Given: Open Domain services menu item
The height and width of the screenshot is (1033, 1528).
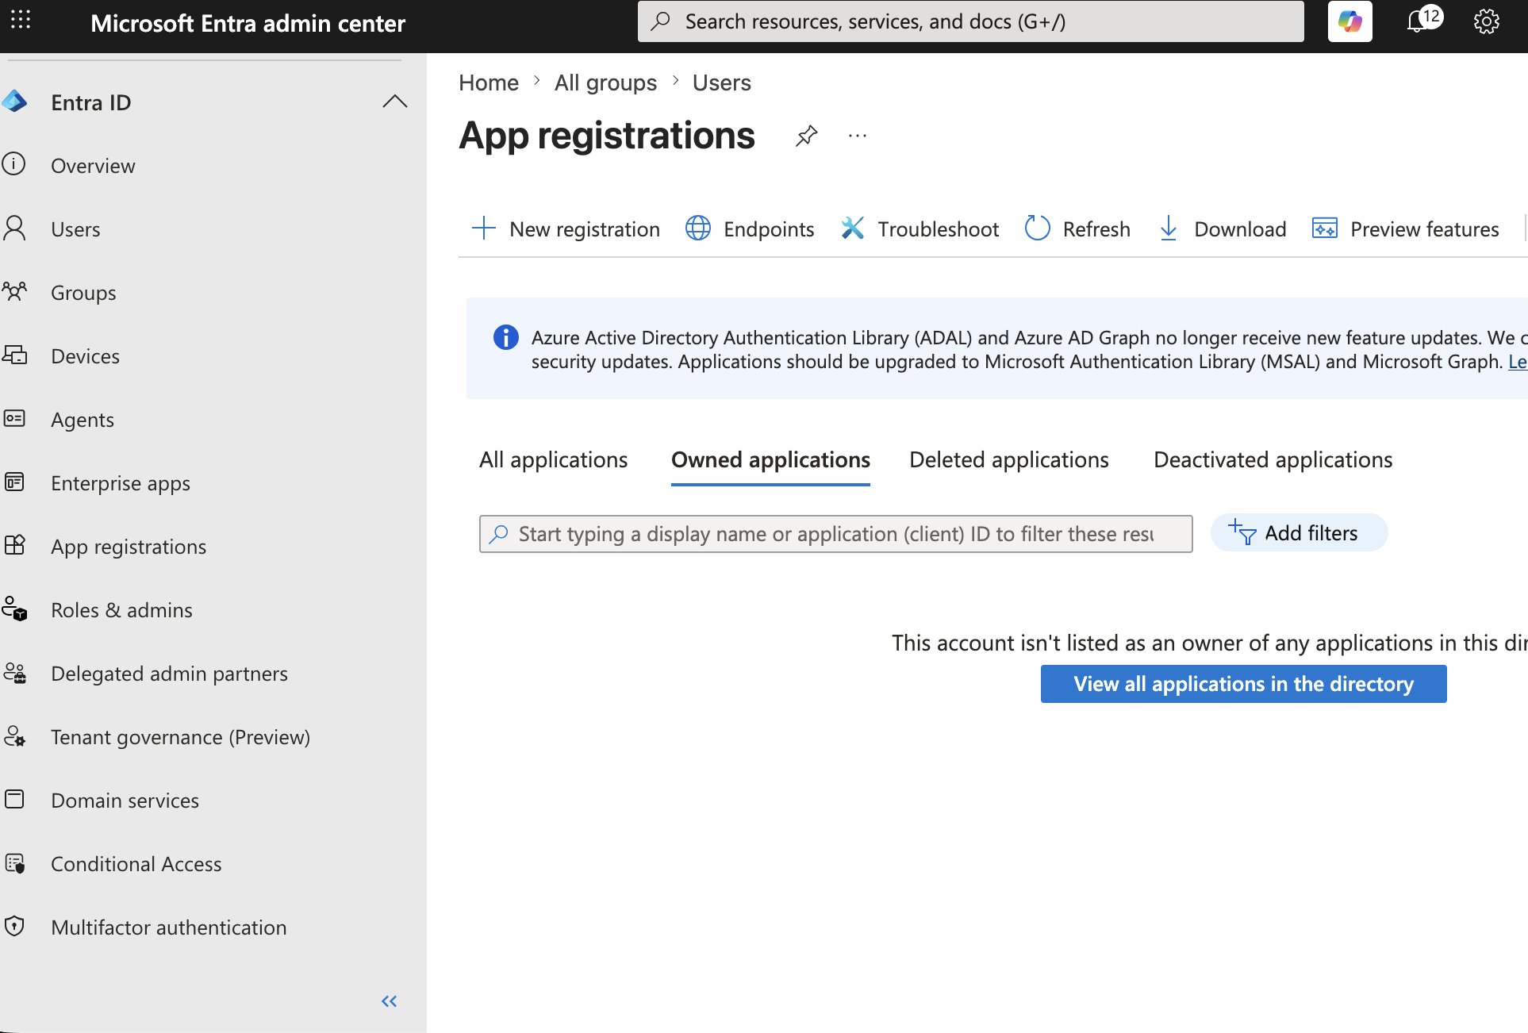Looking at the screenshot, I should coord(125,801).
